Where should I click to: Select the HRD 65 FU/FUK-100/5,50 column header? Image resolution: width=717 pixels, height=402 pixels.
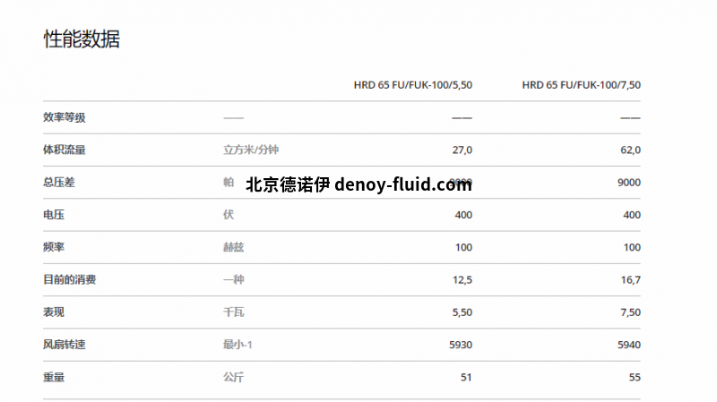click(x=412, y=85)
